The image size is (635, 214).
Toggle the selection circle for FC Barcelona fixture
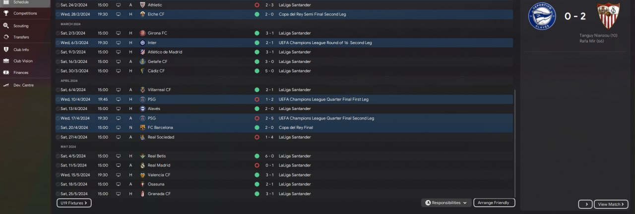[x=58, y=127]
